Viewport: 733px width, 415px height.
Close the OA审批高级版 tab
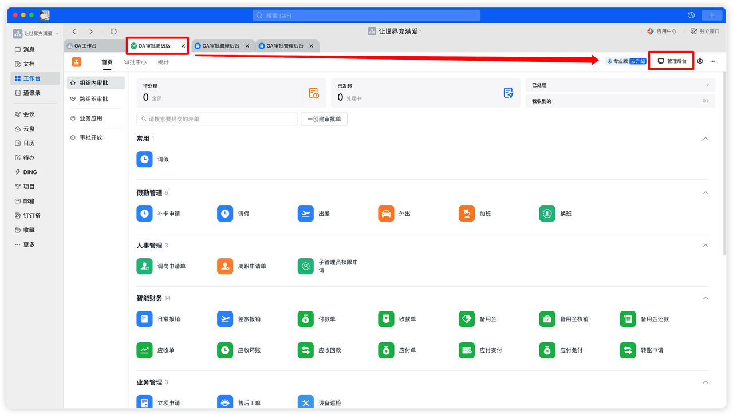pos(183,46)
